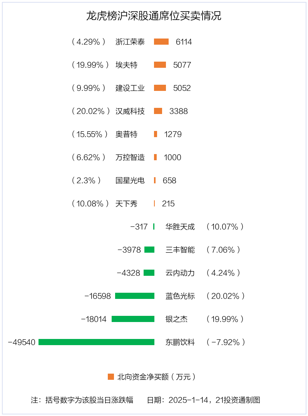Click the 东鹏饮料 green bar
This screenshot has height=416, width=308.
96,342
